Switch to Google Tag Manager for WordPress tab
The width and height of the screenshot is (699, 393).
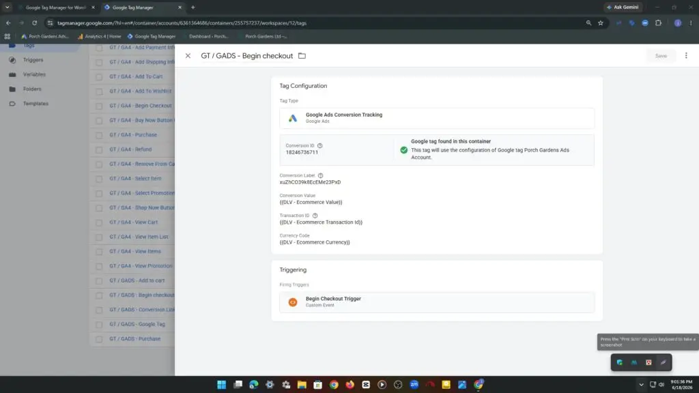55,8
